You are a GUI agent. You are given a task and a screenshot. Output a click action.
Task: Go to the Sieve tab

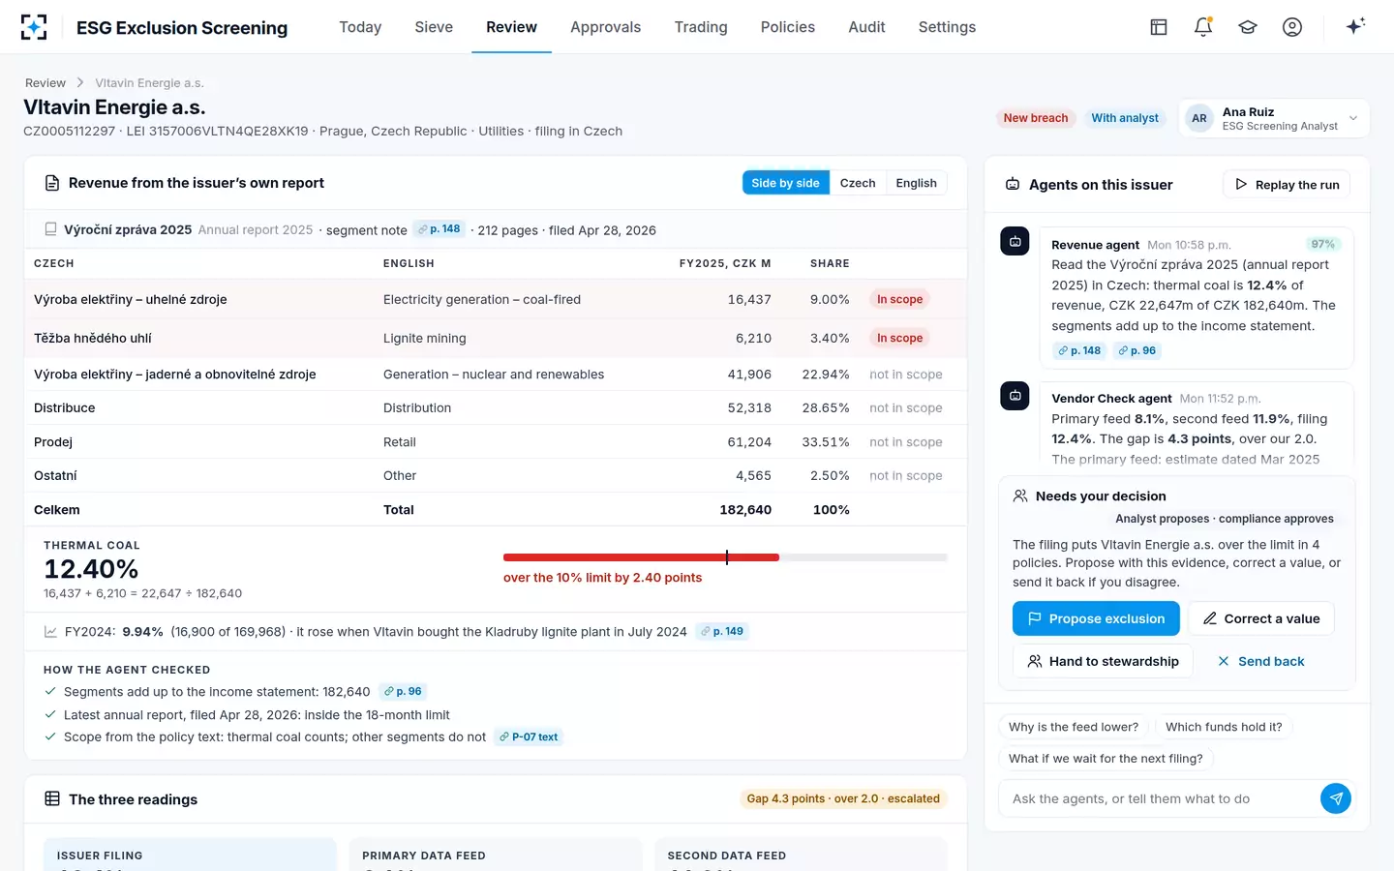pos(434,27)
